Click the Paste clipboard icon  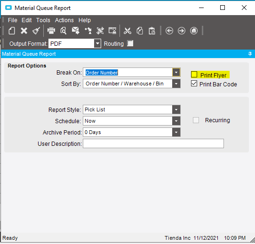click(152, 31)
